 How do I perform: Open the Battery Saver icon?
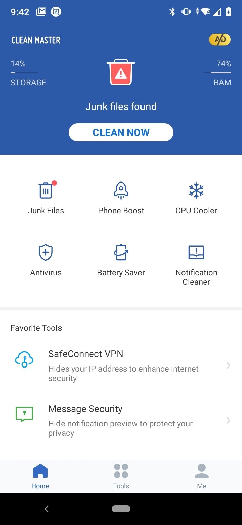[x=121, y=252]
